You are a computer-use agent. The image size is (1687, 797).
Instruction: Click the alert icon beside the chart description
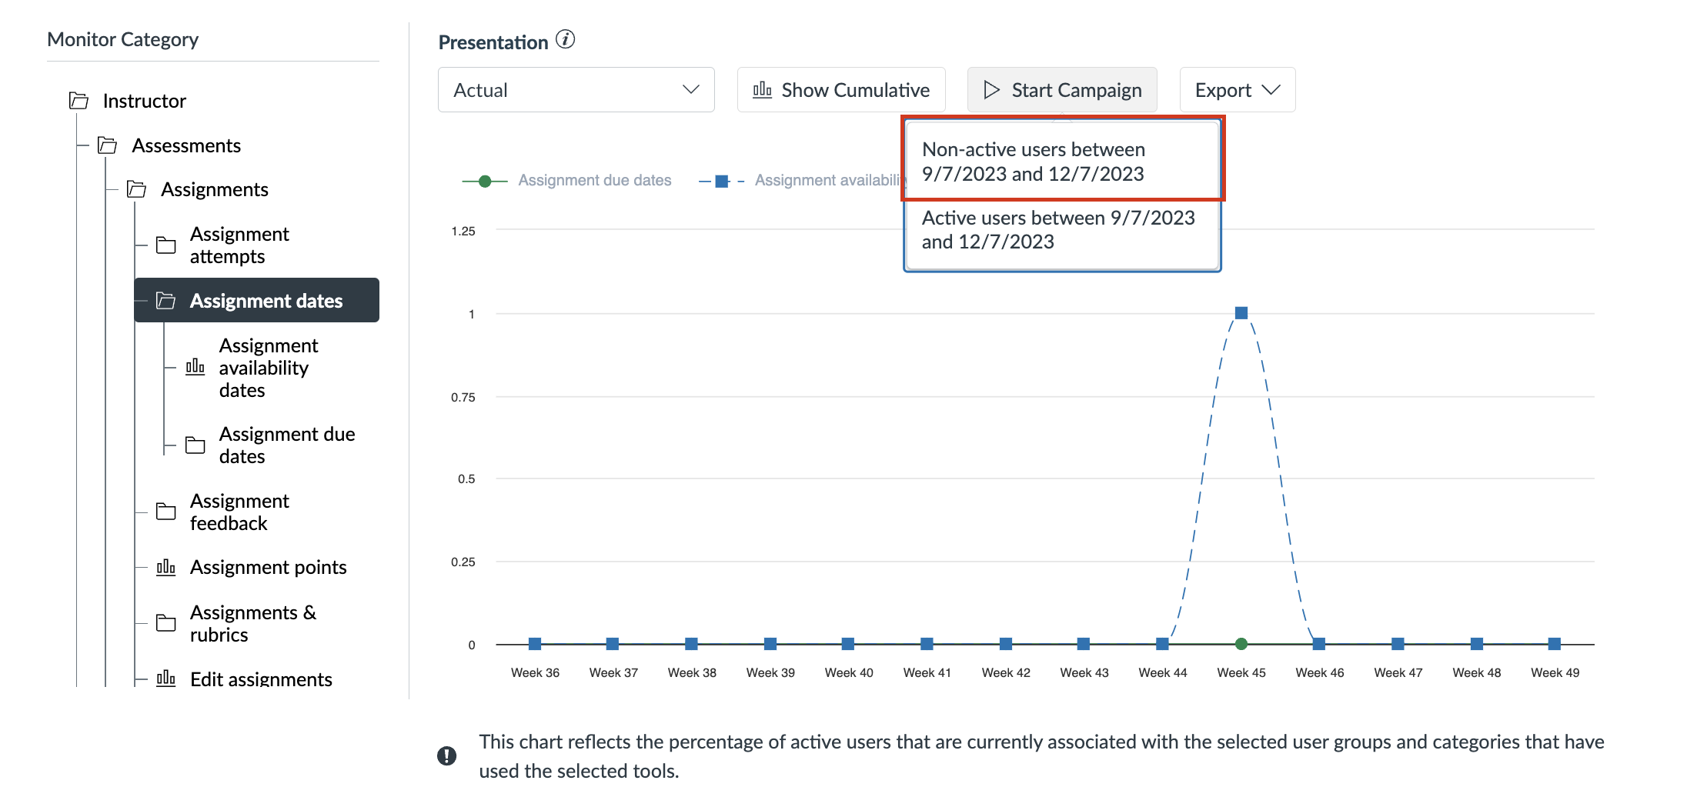coord(446,755)
